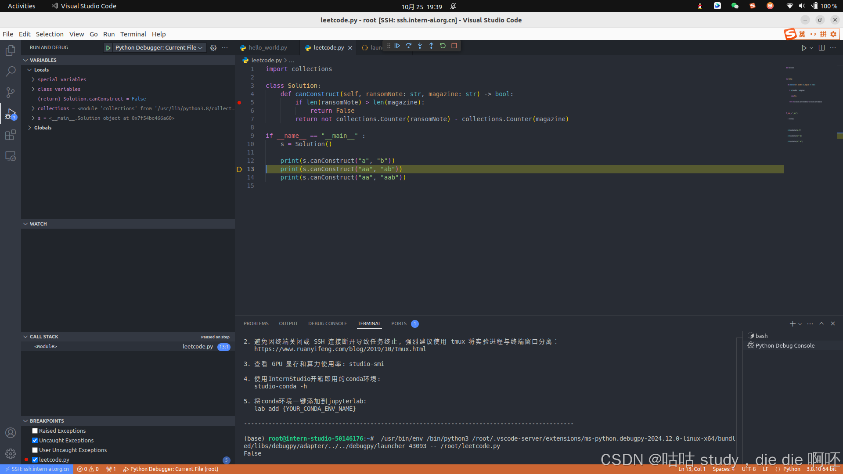This screenshot has width=843, height=474.
Task: Click the debug Continue button
Action: pos(397,46)
